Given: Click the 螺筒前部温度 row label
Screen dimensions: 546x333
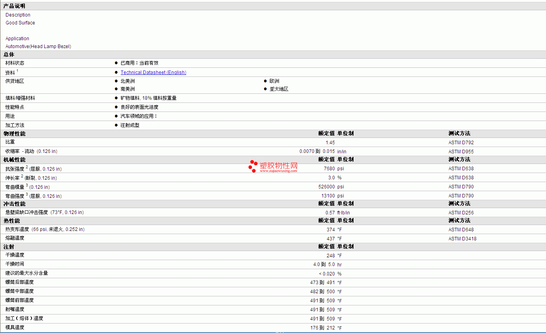Looking at the screenshot, I should 20,300.
